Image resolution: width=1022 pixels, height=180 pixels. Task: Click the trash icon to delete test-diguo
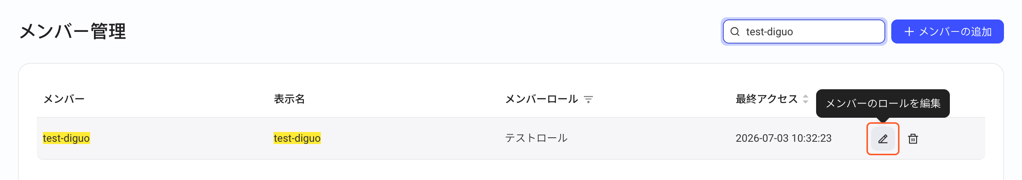coord(913,139)
